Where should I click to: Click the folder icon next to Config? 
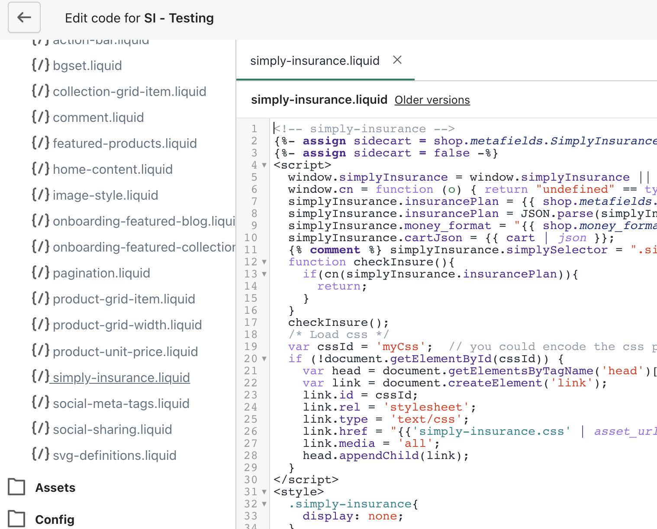(x=16, y=519)
